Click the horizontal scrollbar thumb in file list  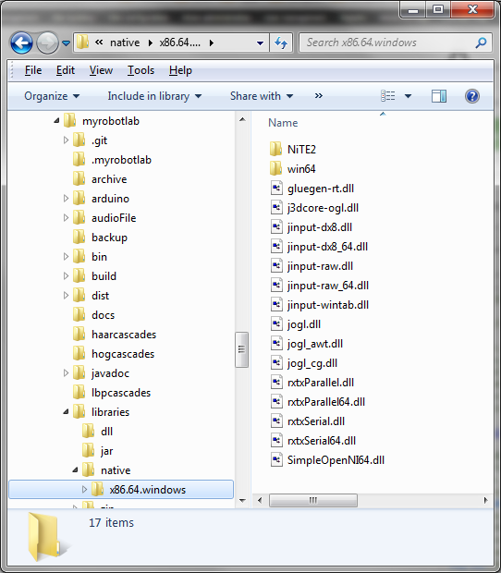click(313, 500)
